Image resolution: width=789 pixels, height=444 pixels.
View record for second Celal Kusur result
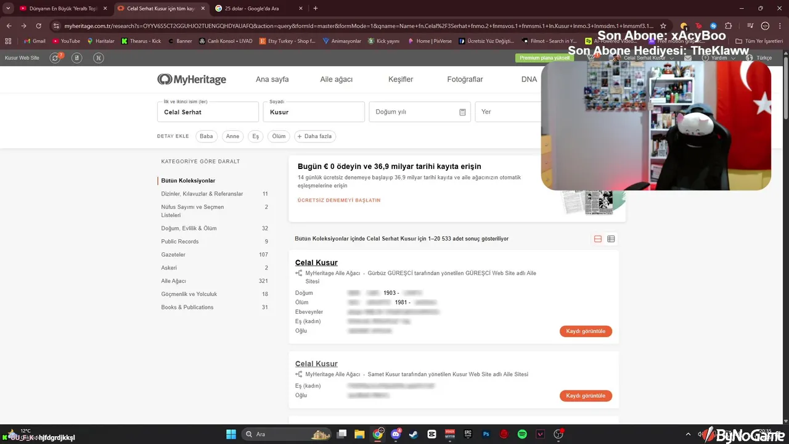point(586,396)
